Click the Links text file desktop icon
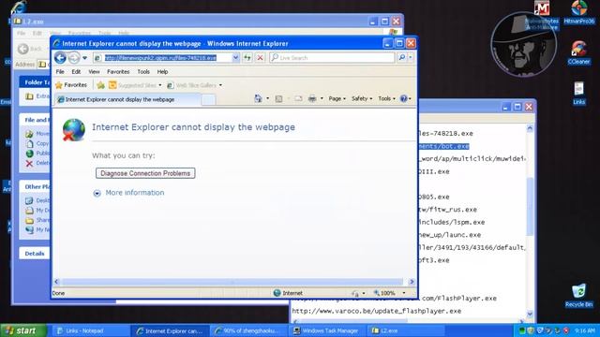 point(579,94)
